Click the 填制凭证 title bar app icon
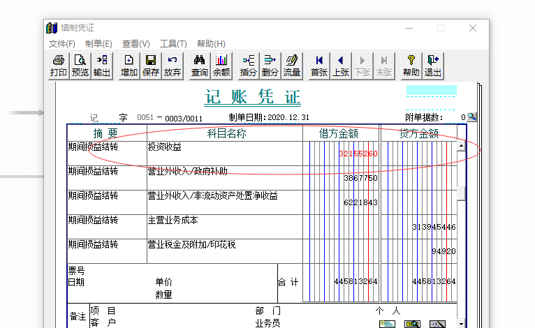This screenshot has height=328, width=535. point(52,28)
